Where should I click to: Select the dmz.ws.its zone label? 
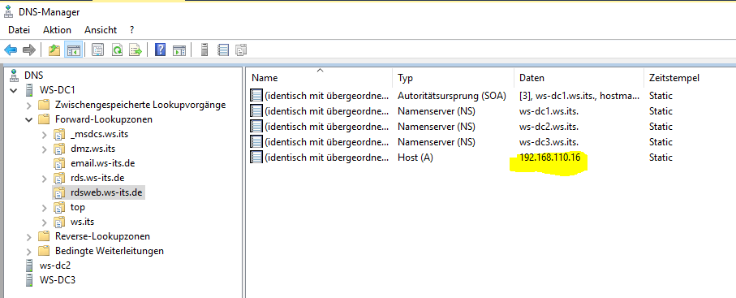pyautogui.click(x=93, y=149)
